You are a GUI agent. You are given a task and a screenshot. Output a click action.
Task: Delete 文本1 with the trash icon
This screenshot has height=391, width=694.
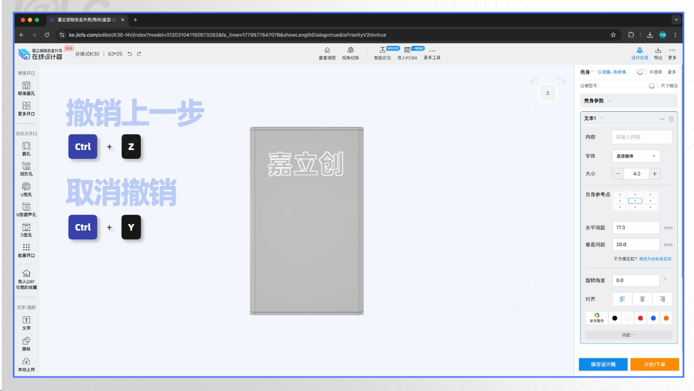click(x=671, y=119)
